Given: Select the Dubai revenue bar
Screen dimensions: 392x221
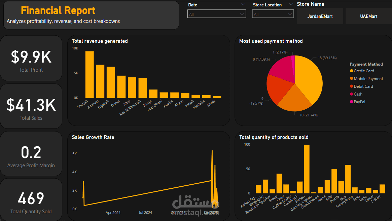Looking at the screenshot, I should coord(121,86).
